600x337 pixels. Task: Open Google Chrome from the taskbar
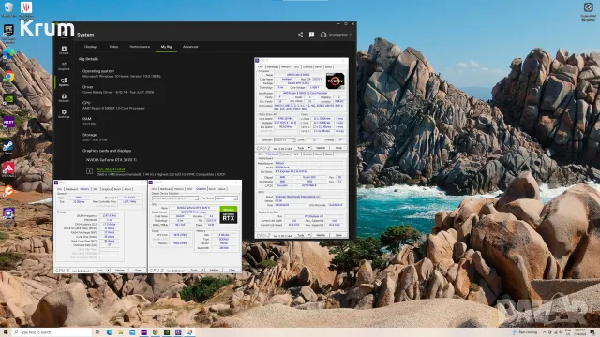(x=156, y=332)
